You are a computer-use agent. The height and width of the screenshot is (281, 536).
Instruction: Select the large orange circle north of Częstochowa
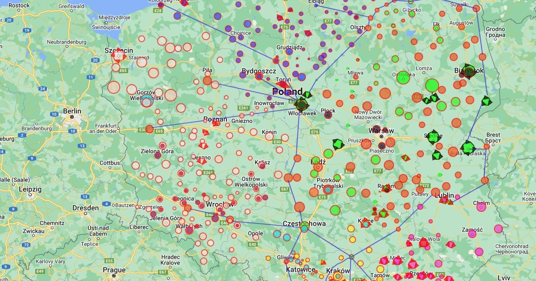[299, 207]
